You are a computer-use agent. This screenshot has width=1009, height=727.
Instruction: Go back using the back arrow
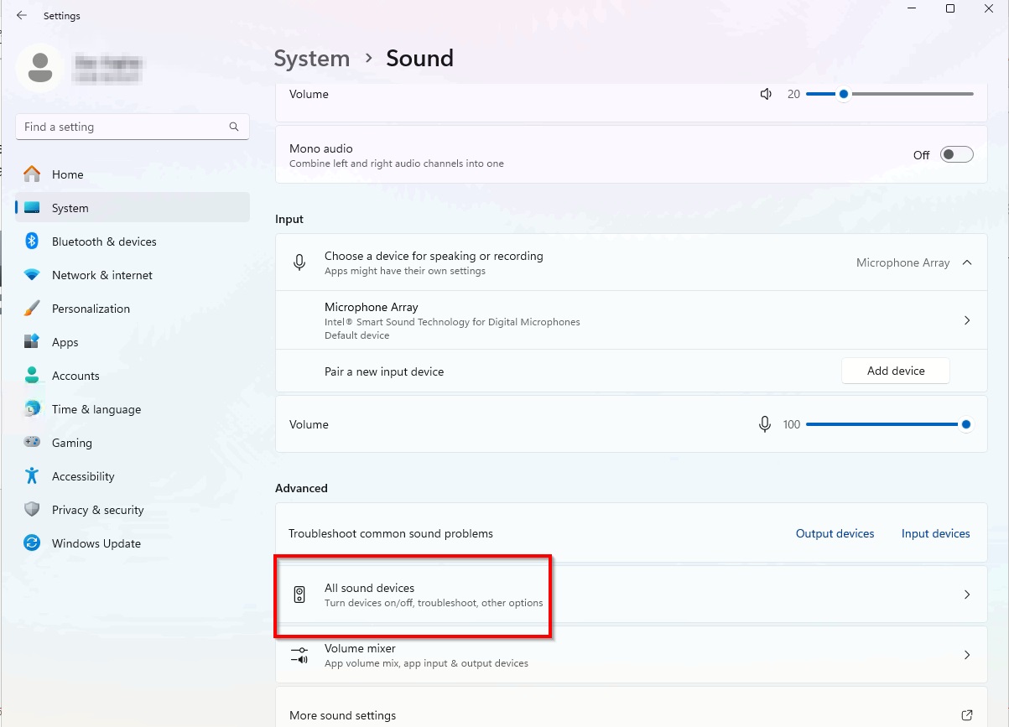coord(22,15)
